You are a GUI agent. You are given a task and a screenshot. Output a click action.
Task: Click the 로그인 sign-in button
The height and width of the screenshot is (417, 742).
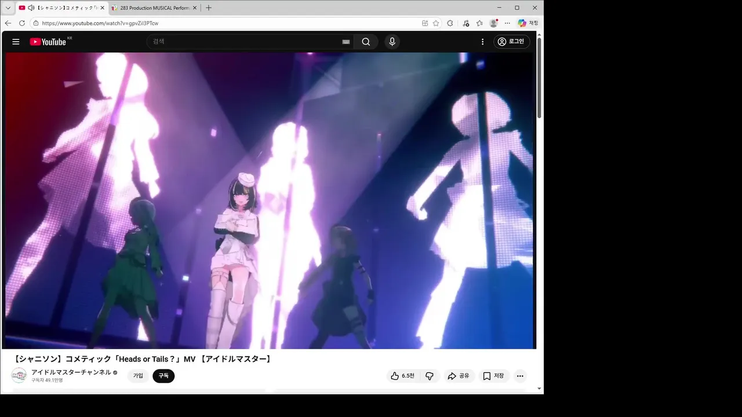511,42
